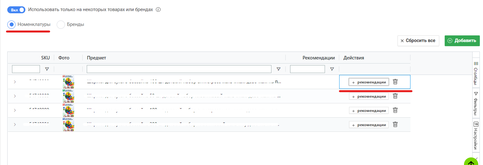Click the Сбросить все button
The height and width of the screenshot is (165, 483).
pyautogui.click(x=418, y=41)
